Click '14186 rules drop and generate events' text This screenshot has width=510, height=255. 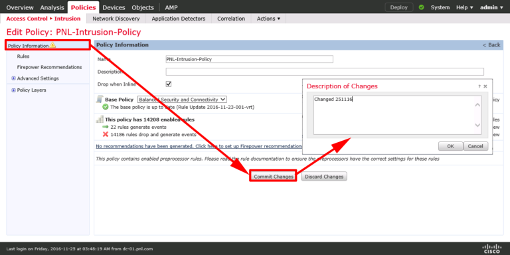click(x=153, y=134)
